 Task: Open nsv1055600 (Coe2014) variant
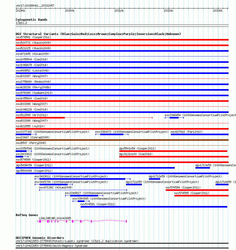[x=32, y=98]
